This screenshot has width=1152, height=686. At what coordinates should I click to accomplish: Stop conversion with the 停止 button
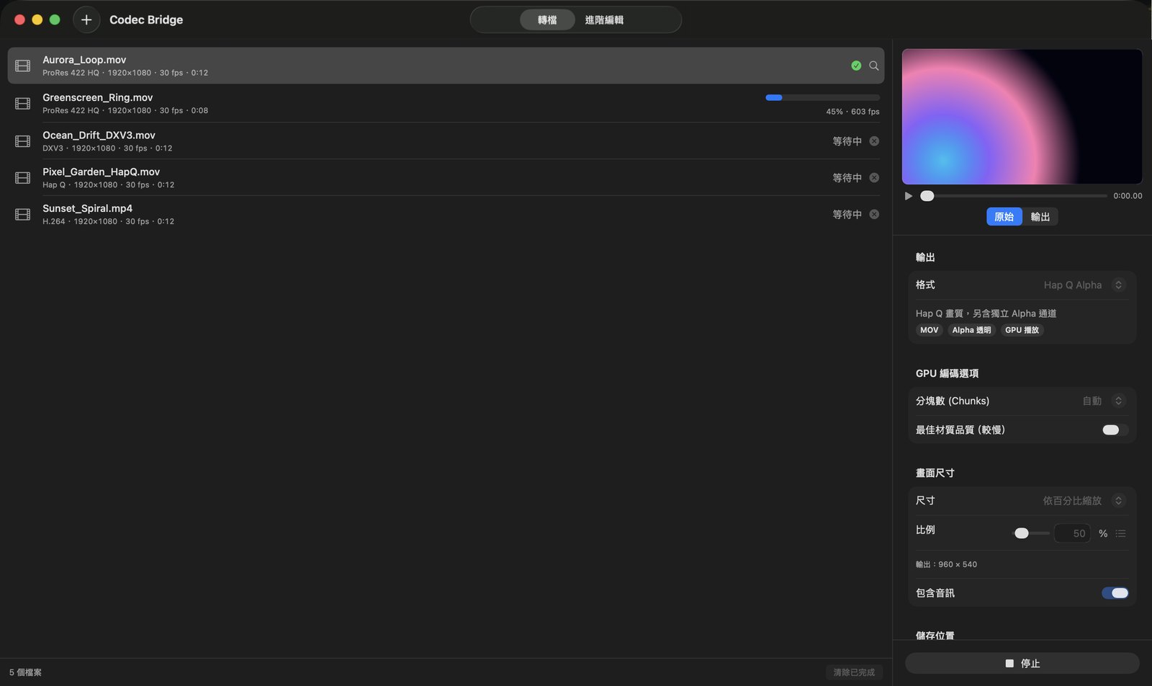coord(1022,664)
